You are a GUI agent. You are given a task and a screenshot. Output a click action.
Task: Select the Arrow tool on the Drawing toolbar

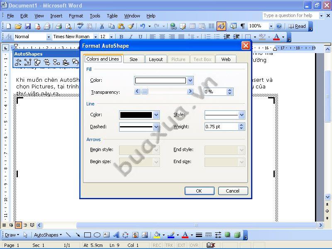pyautogui.click(x=78, y=235)
